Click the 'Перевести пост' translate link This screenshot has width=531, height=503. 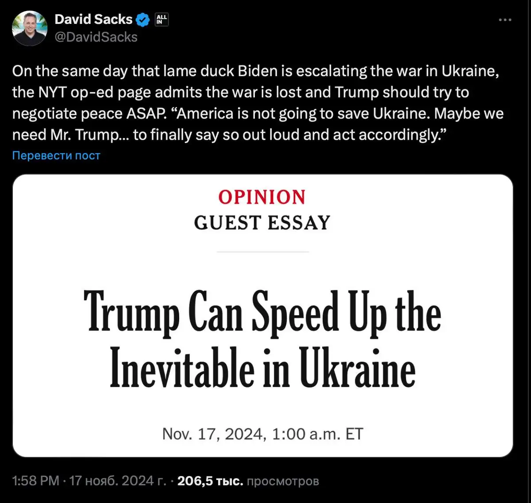56,155
